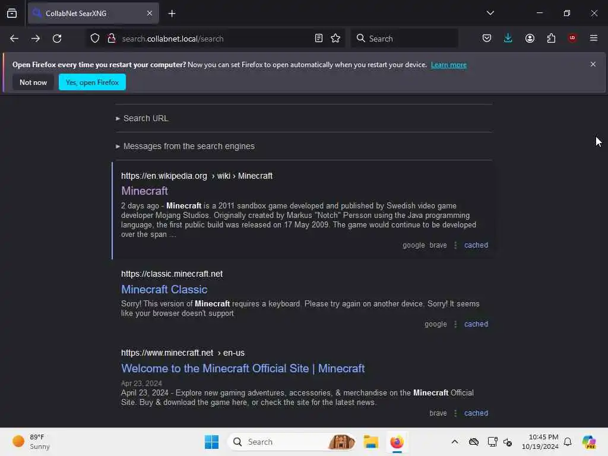Open the Minecraft Classic result
The image size is (608, 456).
click(x=164, y=289)
